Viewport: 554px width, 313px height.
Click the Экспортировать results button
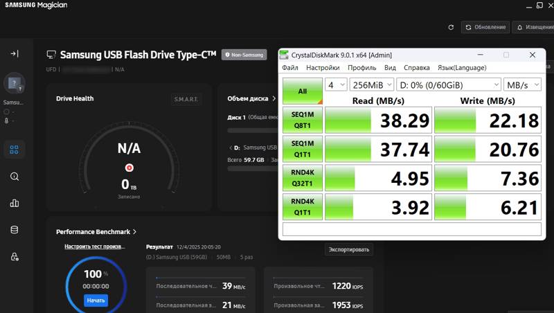click(x=349, y=249)
